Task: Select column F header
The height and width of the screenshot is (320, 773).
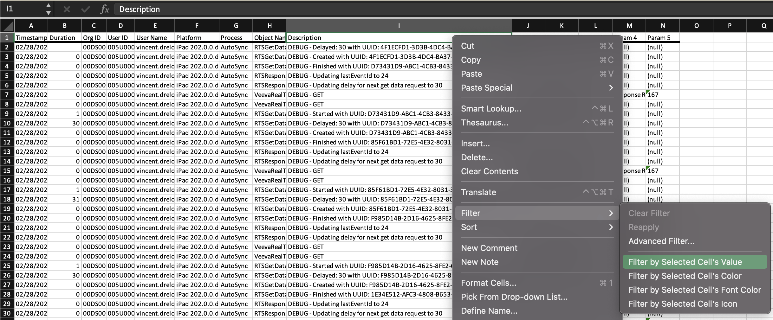Action: coord(197,26)
